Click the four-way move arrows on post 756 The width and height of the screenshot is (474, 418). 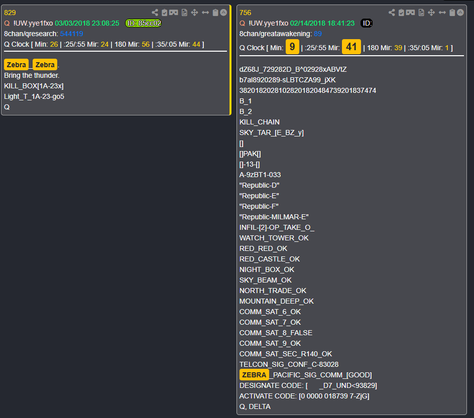click(x=431, y=13)
